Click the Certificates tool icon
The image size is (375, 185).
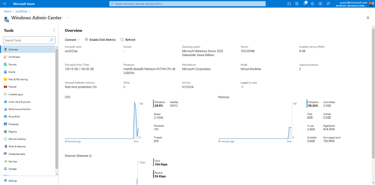pos(5,57)
